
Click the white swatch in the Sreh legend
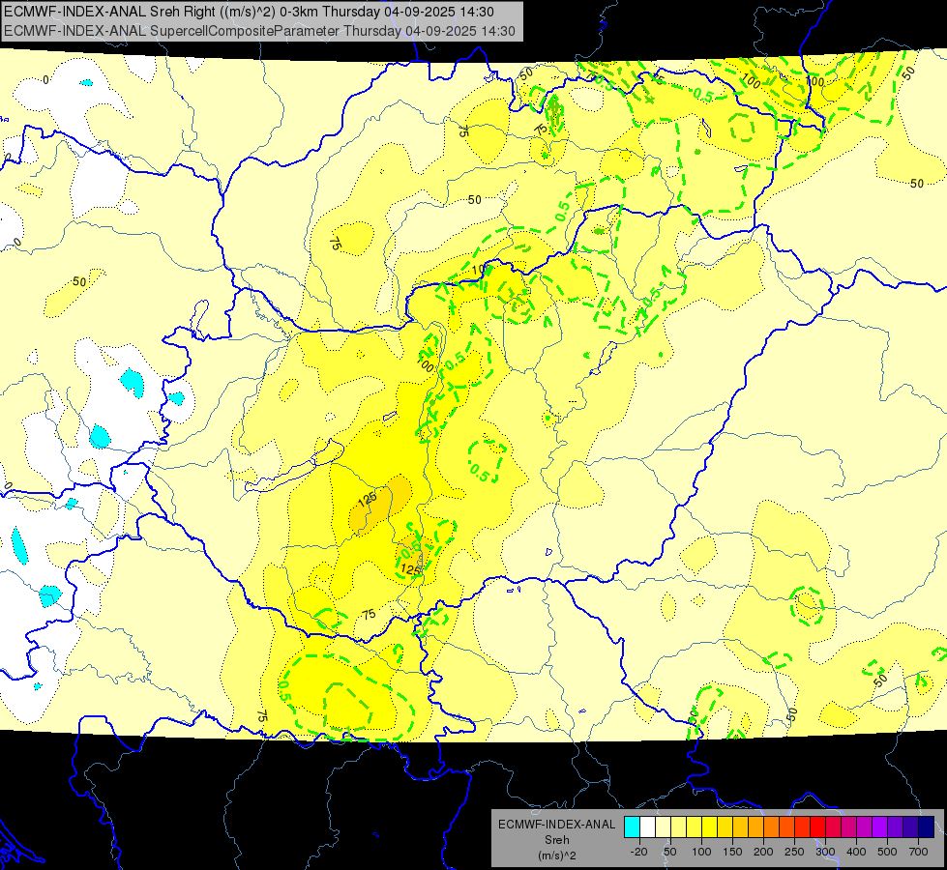coord(647,827)
